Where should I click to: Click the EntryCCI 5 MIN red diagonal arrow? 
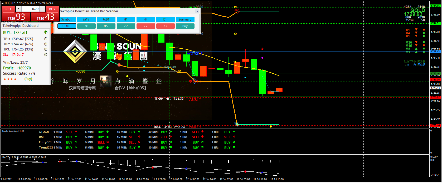click(108, 142)
